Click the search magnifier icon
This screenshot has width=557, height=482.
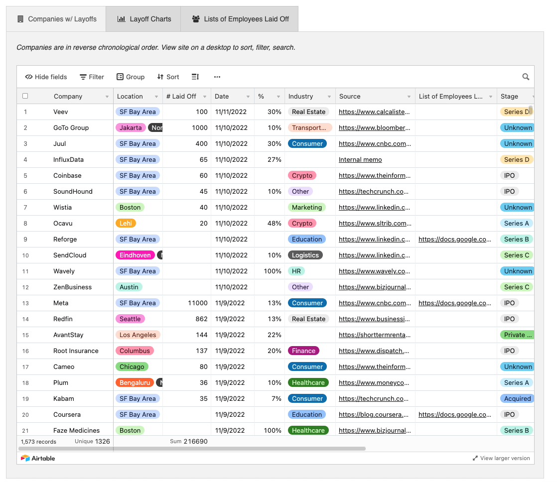coord(526,77)
